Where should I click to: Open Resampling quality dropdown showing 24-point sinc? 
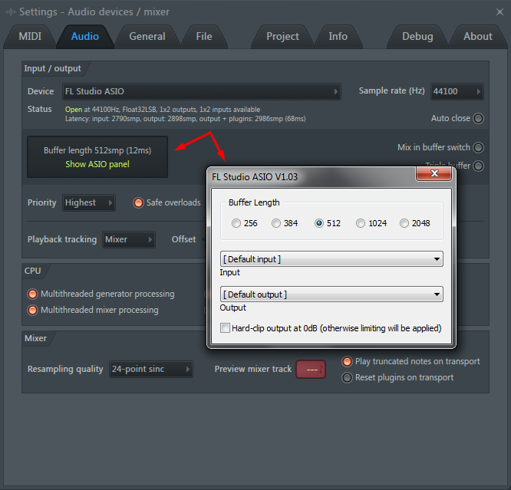[x=151, y=369]
